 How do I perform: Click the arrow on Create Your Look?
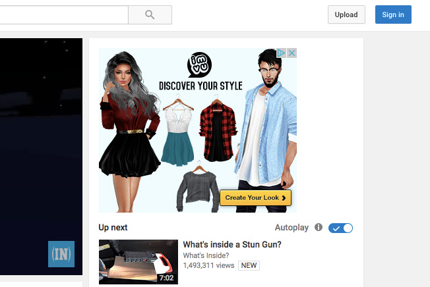tap(284, 197)
